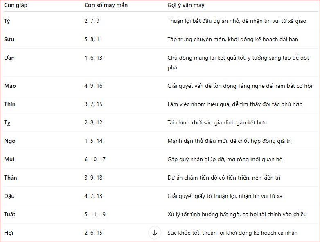The image size is (320, 242).
Task: Click text 'Gặp quý nhân giúp đỡ'
Action: pos(196,160)
